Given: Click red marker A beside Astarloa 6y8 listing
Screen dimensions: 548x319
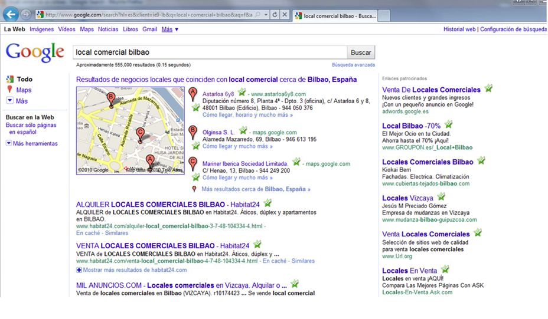Looking at the screenshot, I should click(x=193, y=94).
